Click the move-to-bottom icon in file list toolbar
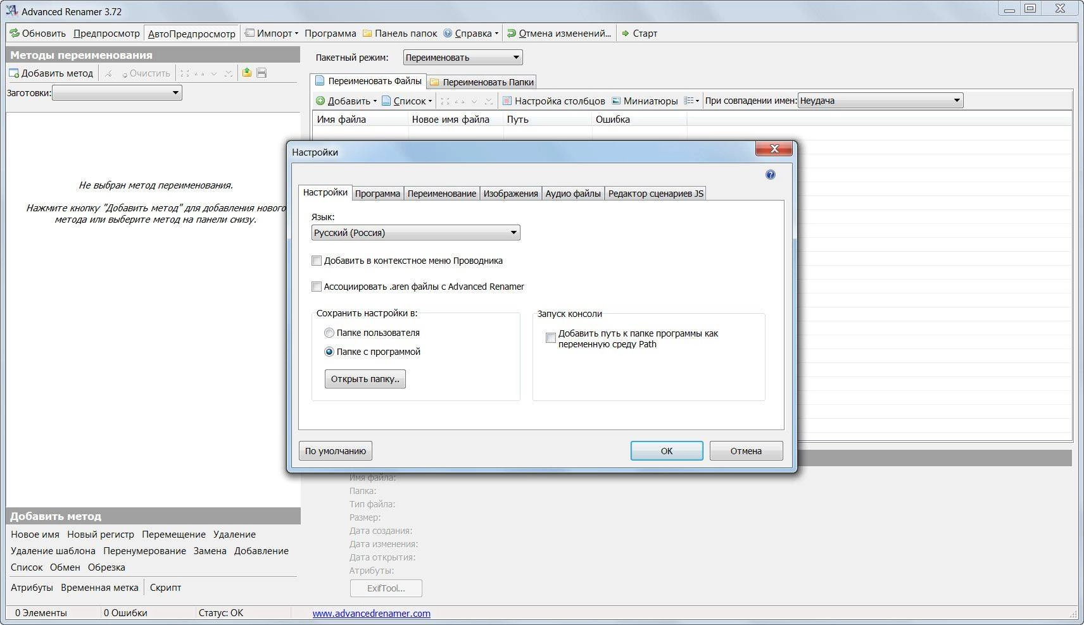 [488, 101]
